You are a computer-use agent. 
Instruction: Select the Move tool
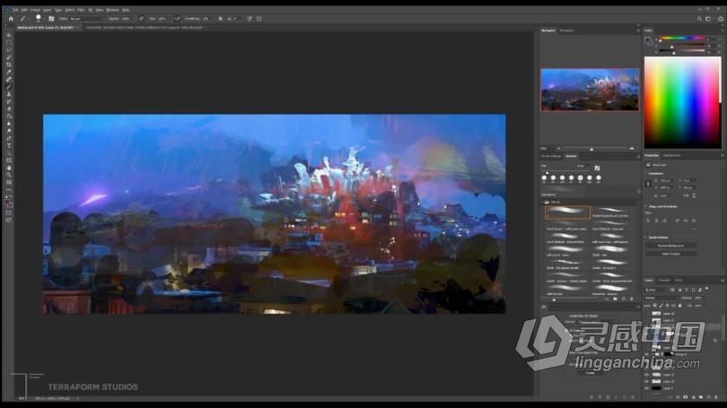[9, 35]
